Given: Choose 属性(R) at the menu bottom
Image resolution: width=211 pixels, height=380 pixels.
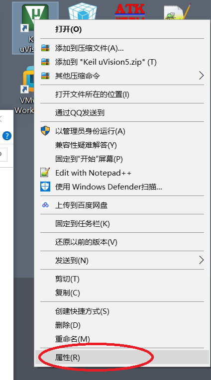Looking at the screenshot, I should point(122,357).
